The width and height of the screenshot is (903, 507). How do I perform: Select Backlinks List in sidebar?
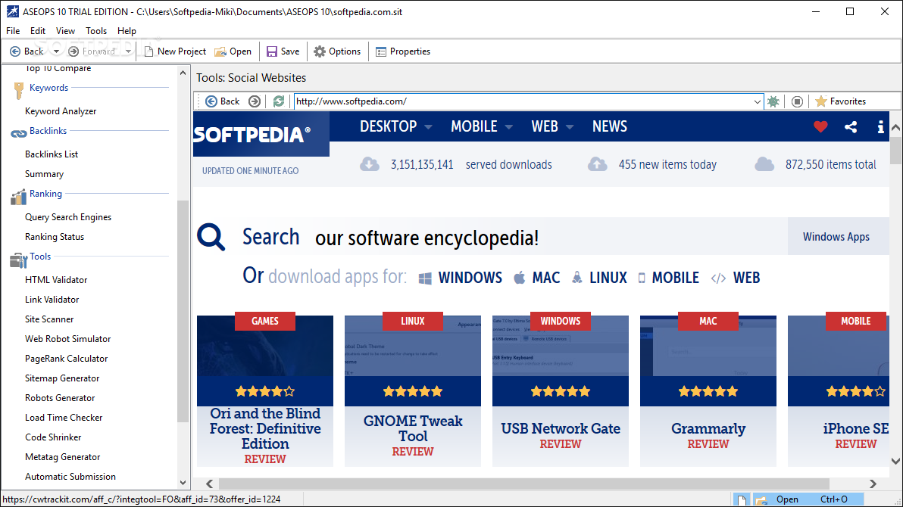point(52,154)
